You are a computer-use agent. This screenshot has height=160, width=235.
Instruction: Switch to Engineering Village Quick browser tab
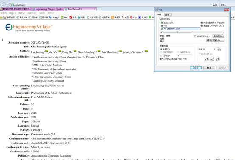coord(48,9)
